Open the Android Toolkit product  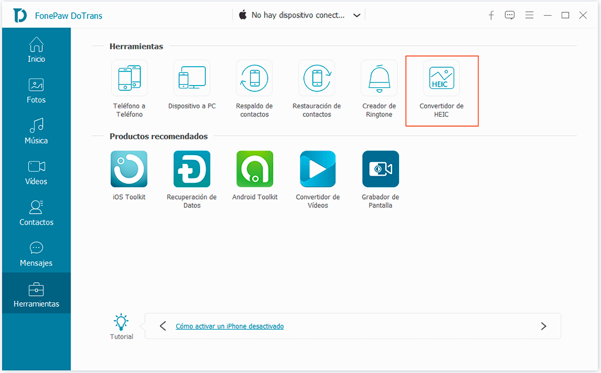coord(255,169)
